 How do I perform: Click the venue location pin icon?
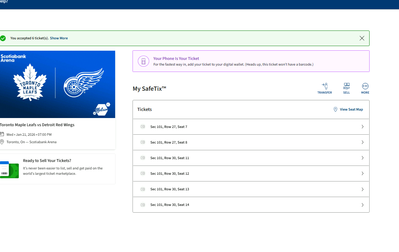[x=2, y=142]
